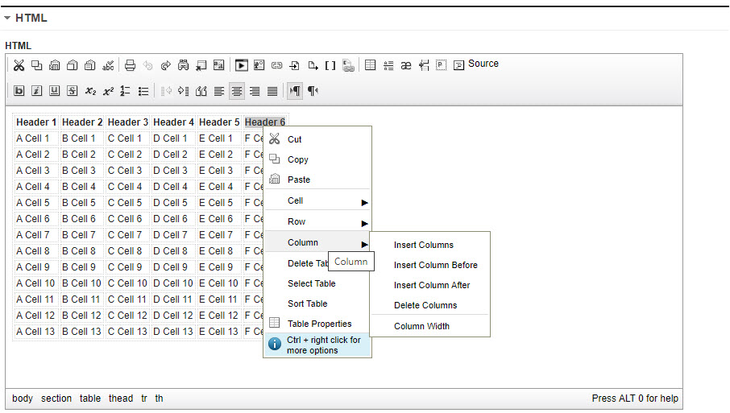
Task: Toggle left-to-right text direction
Action: 295,91
